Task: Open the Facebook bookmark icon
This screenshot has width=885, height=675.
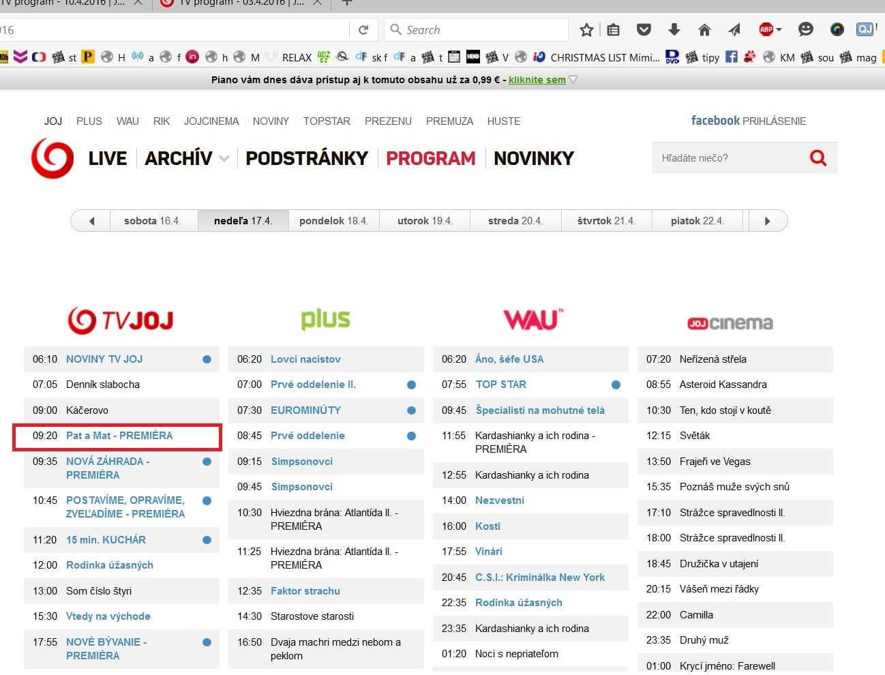Action: [732, 57]
